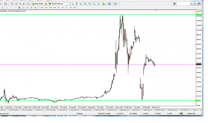Select the Arrows drawing tool
This screenshot has width=208, height=123.
(35, 8)
